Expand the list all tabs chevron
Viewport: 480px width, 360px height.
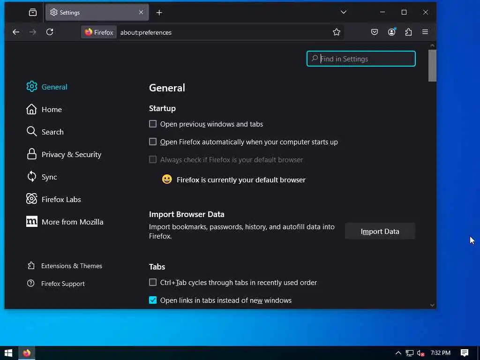point(344,12)
